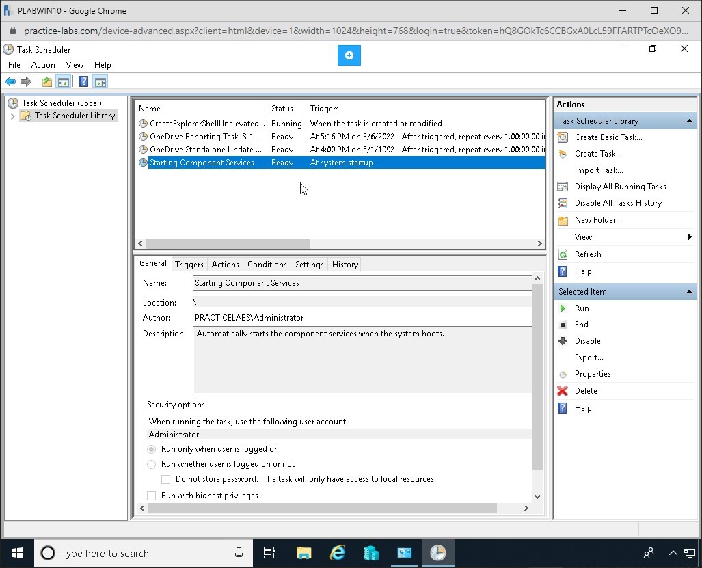Select the Starting Component Services task row
This screenshot has width=702, height=568.
(x=341, y=163)
